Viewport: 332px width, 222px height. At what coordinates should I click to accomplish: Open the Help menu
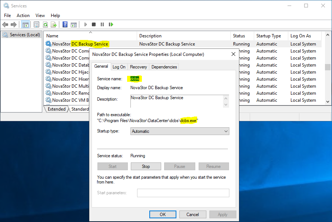click(55, 16)
